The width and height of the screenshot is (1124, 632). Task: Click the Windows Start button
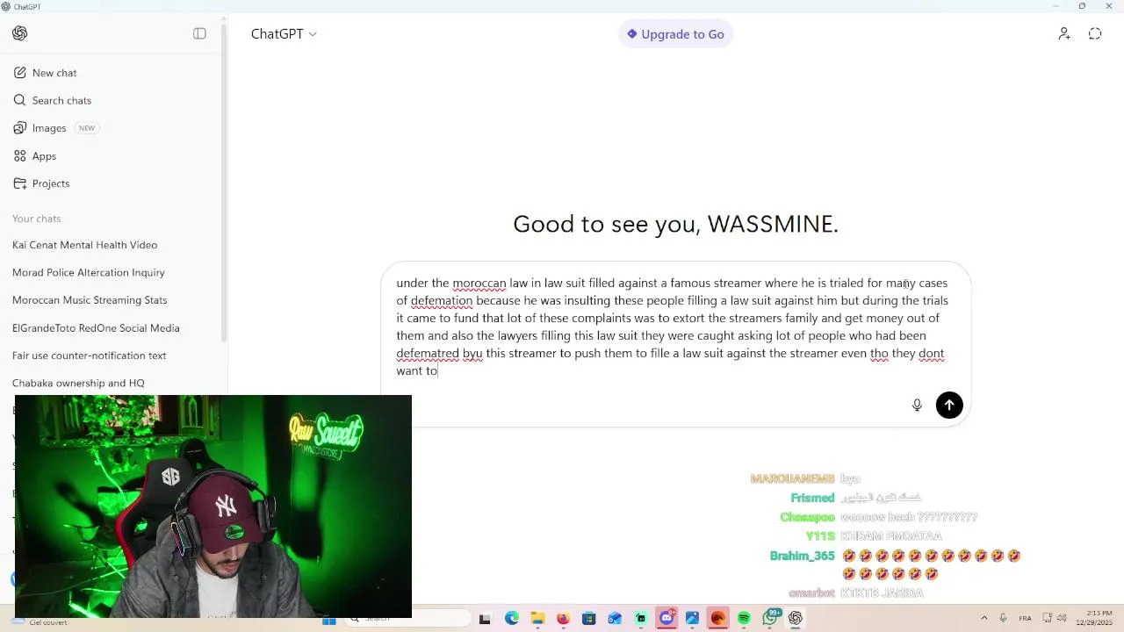click(329, 620)
